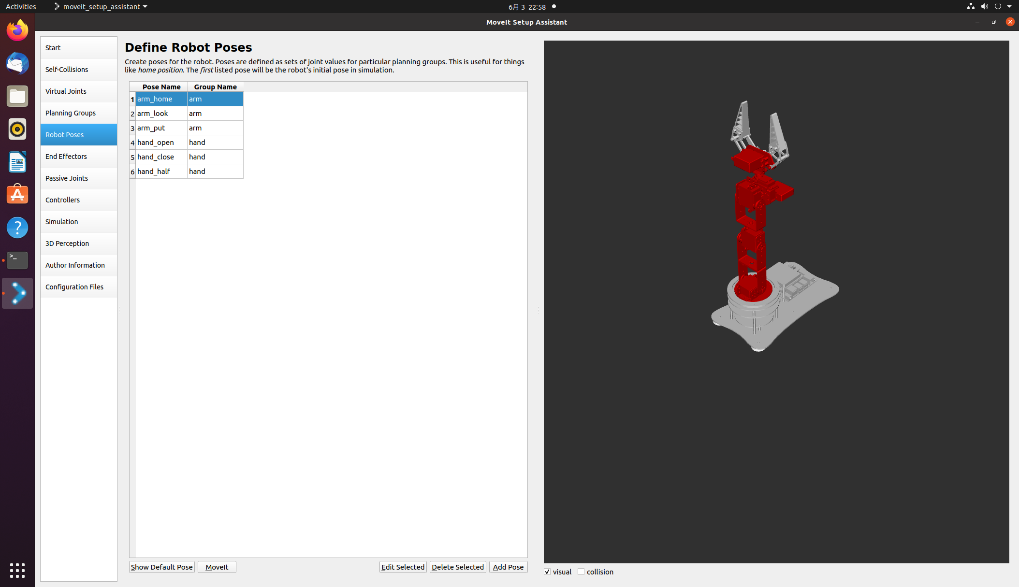Launch Thunderbird mail client

pyautogui.click(x=17, y=63)
